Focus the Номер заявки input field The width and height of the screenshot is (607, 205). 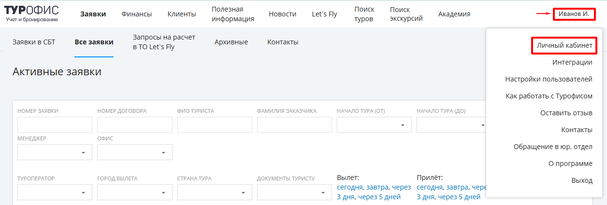coord(55,125)
